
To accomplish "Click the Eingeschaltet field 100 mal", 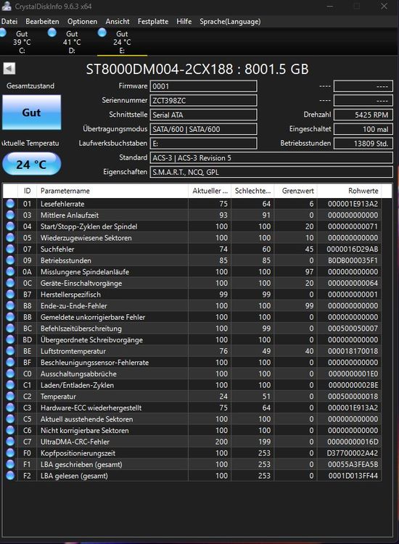I will 363,129.
